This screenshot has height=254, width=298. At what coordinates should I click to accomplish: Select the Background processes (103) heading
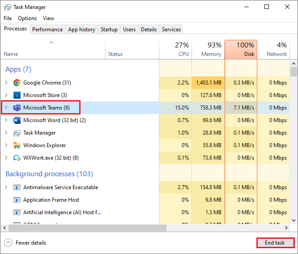pyautogui.click(x=49, y=174)
